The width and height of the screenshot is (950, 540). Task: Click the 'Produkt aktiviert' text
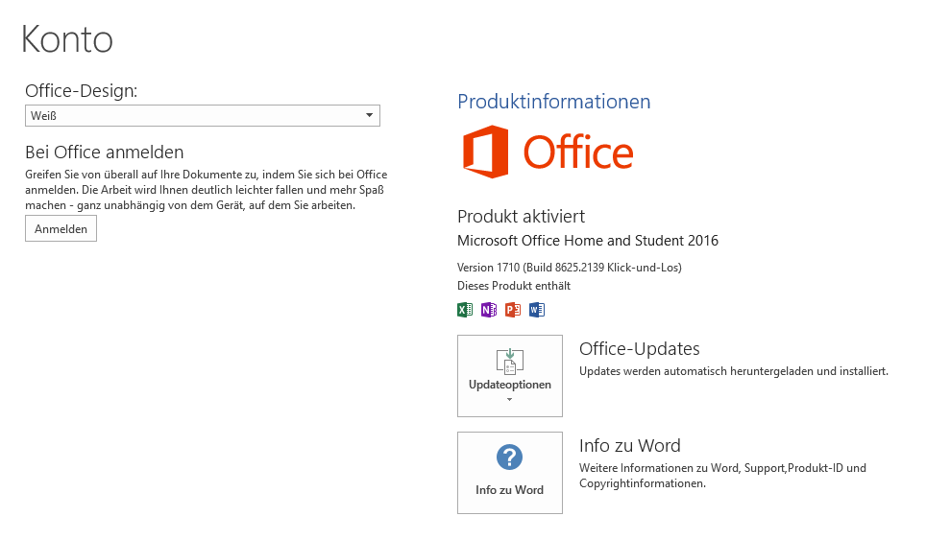point(521,217)
